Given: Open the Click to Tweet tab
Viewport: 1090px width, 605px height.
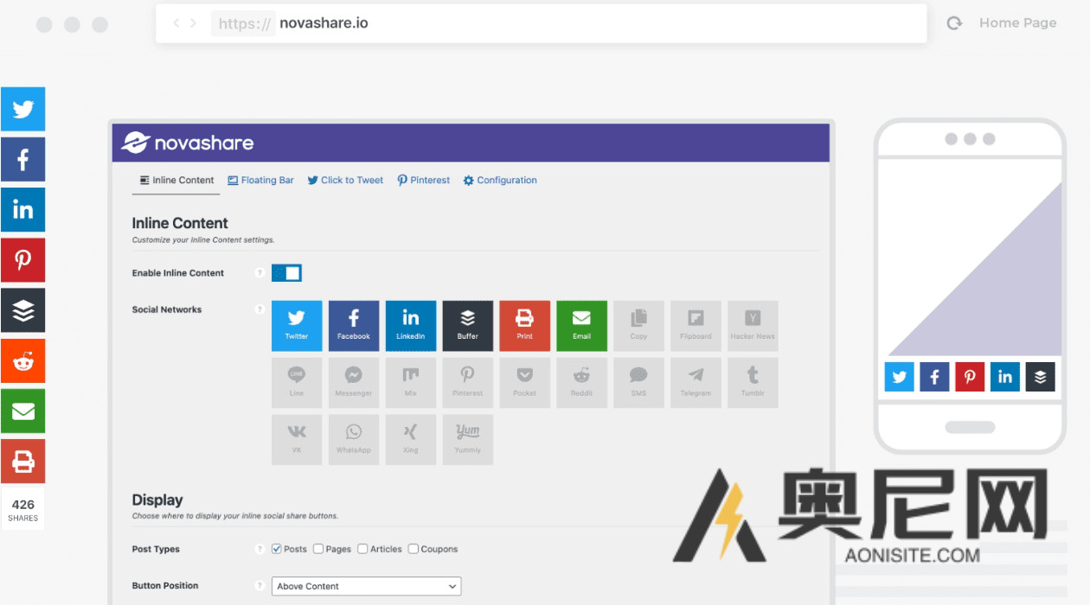Looking at the screenshot, I should click(x=345, y=180).
